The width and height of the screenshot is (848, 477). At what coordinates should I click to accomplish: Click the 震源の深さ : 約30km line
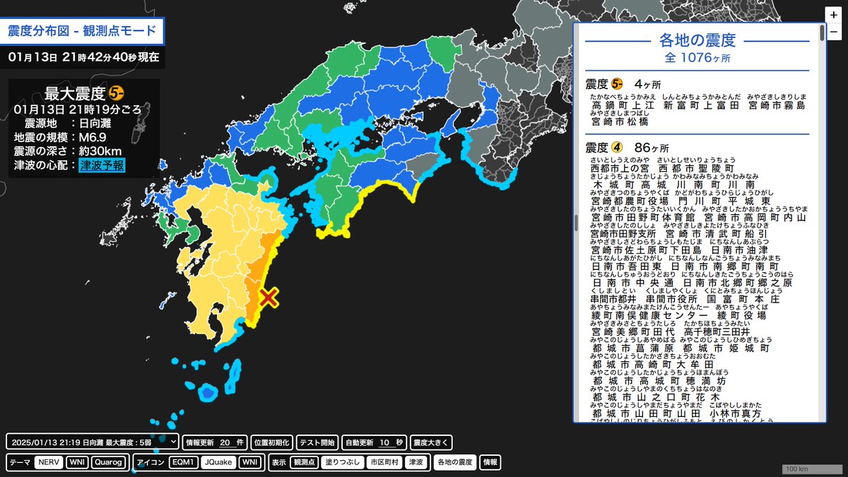click(x=68, y=151)
